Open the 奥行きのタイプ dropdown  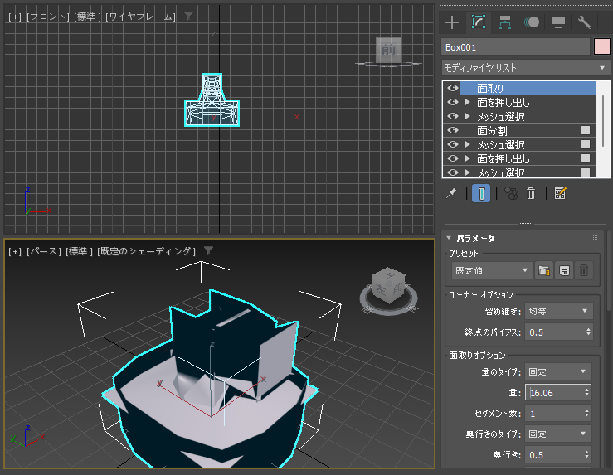(558, 434)
